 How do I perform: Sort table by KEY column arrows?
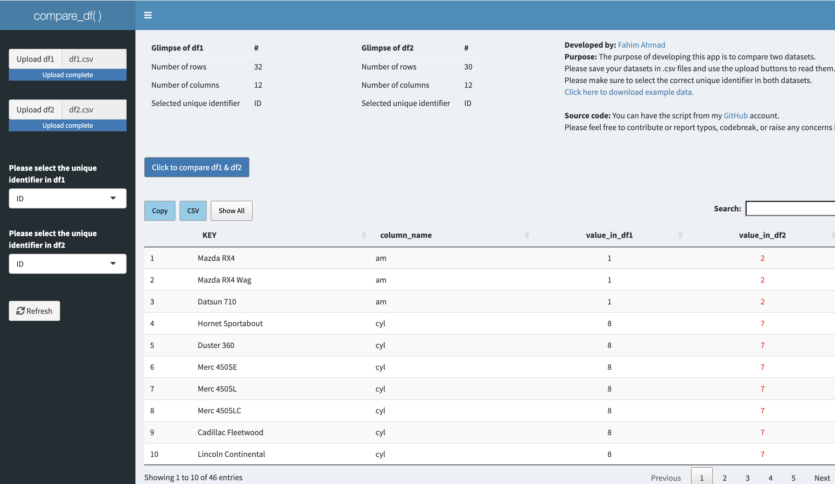[364, 235]
